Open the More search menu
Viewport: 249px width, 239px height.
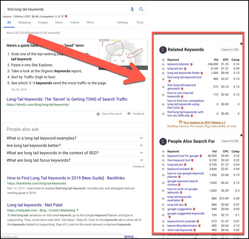point(90,22)
